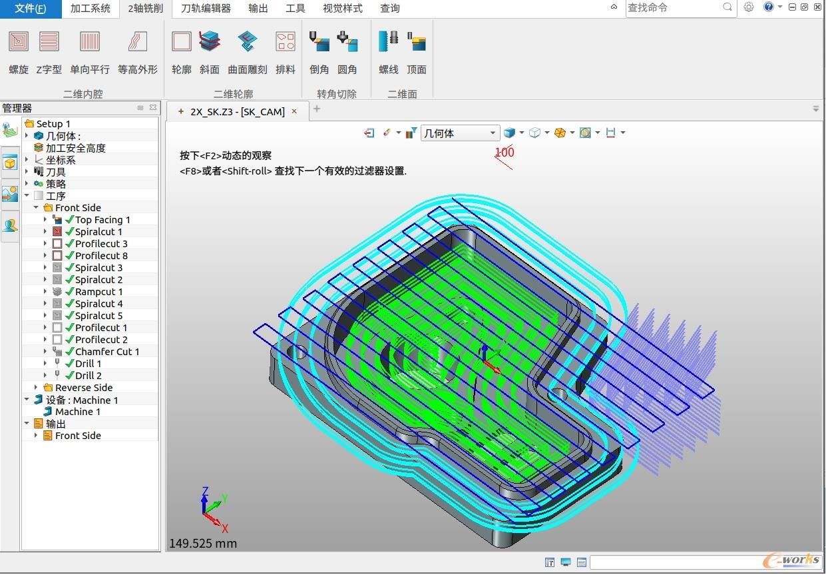Collapse the 工序 tree node

click(x=27, y=196)
